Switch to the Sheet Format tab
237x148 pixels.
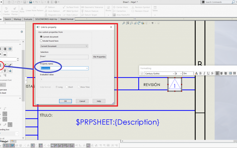[67, 19]
